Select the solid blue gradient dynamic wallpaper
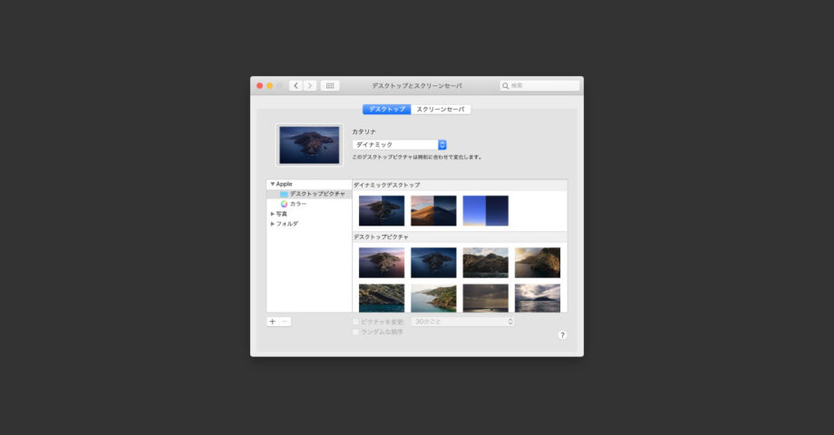Screen dimensions: 834x435 pos(485,210)
